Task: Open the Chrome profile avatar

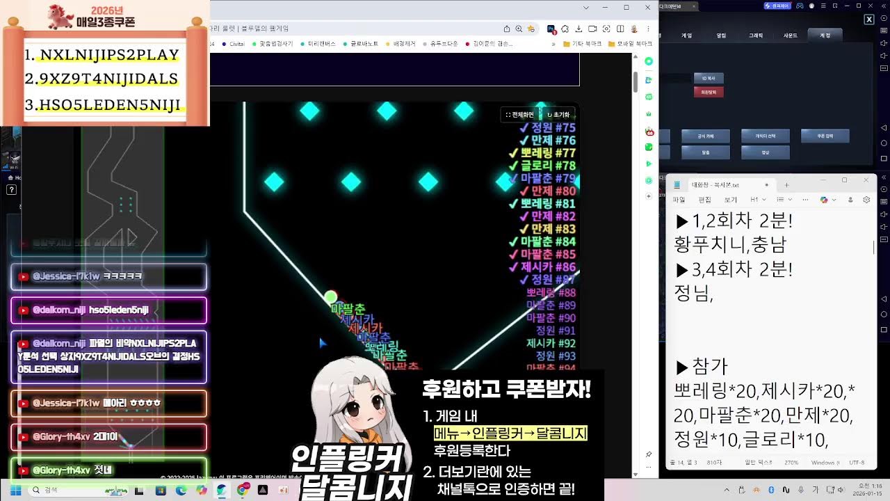Action: pyautogui.click(x=634, y=29)
